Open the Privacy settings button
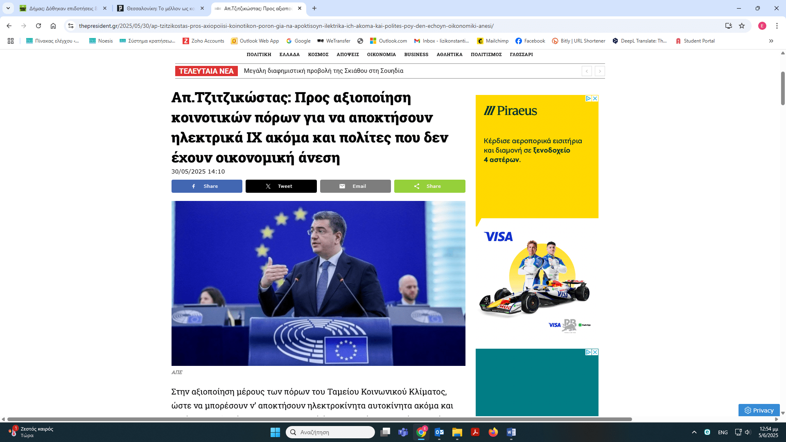This screenshot has width=786, height=442. tap(759, 410)
